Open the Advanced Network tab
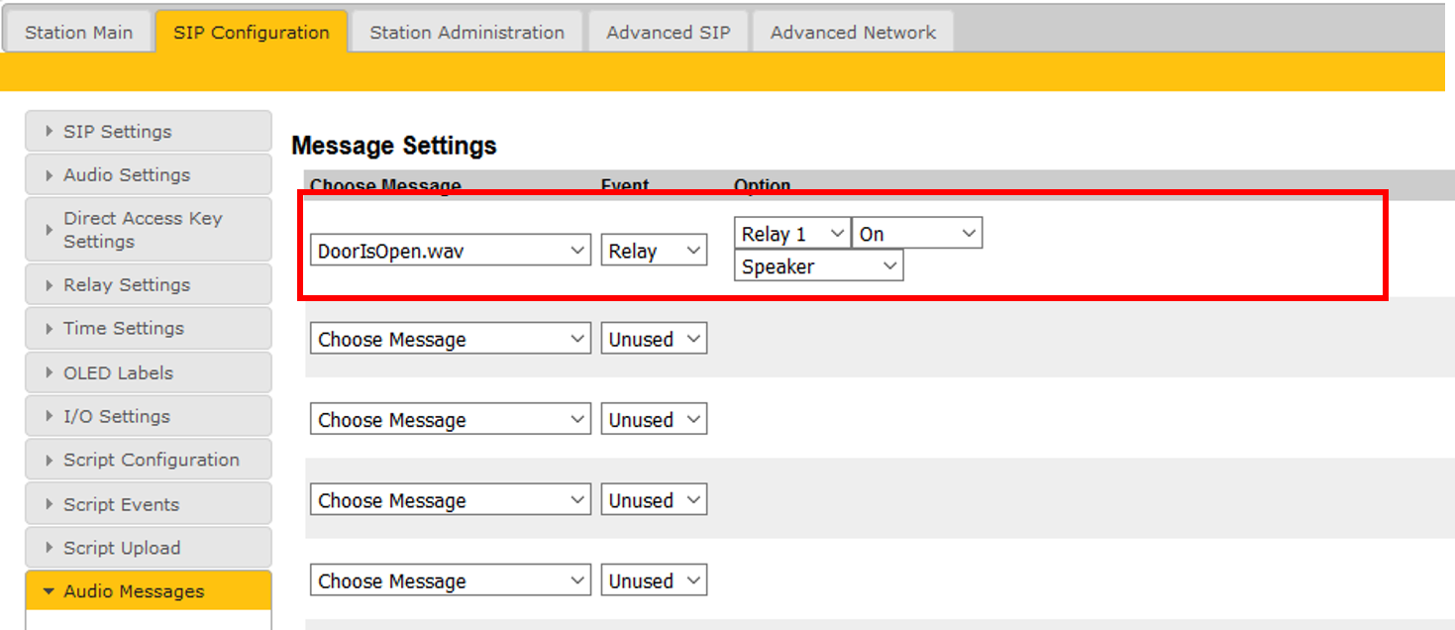Image resolution: width=1455 pixels, height=630 pixels. pos(853,32)
